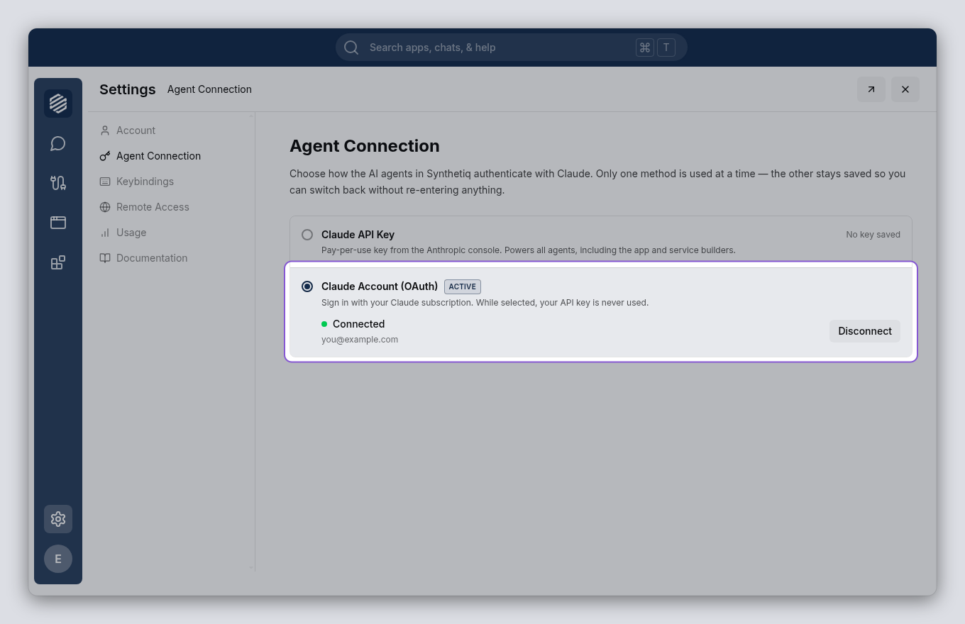
Task: Open the apps blocks icon in sidebar
Action: point(58,262)
